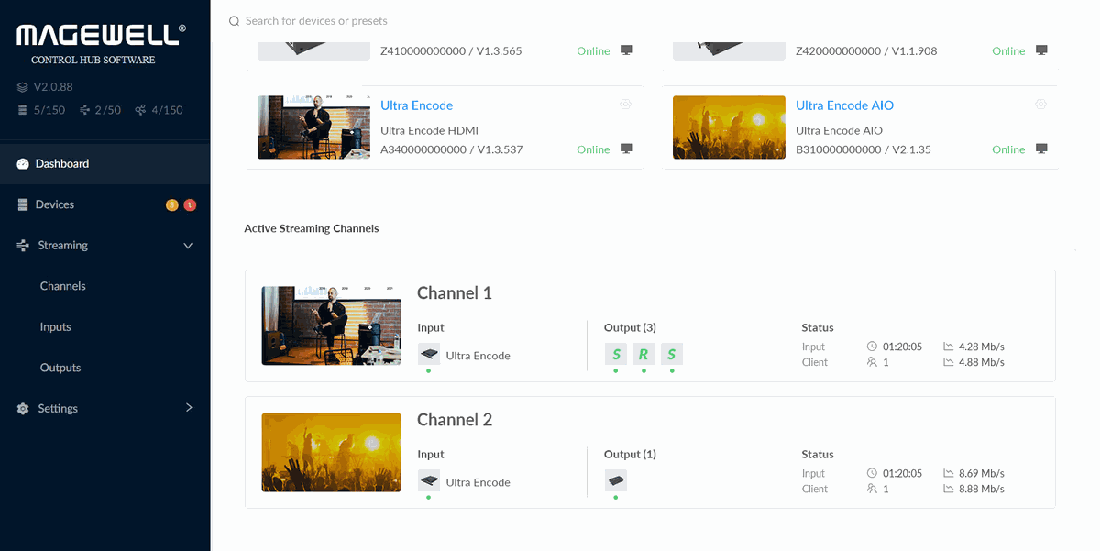Click the R output icon in Channel 1
This screenshot has height=551, width=1100.
click(x=643, y=354)
